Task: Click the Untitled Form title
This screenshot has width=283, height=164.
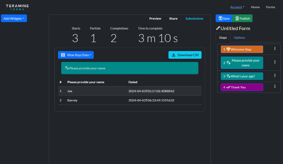Action: pos(235,29)
